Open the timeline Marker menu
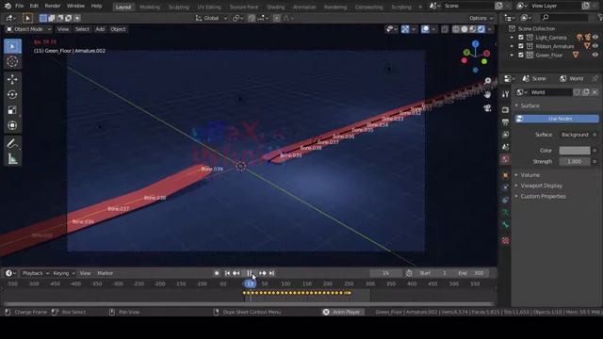603x339 pixels. click(x=105, y=273)
